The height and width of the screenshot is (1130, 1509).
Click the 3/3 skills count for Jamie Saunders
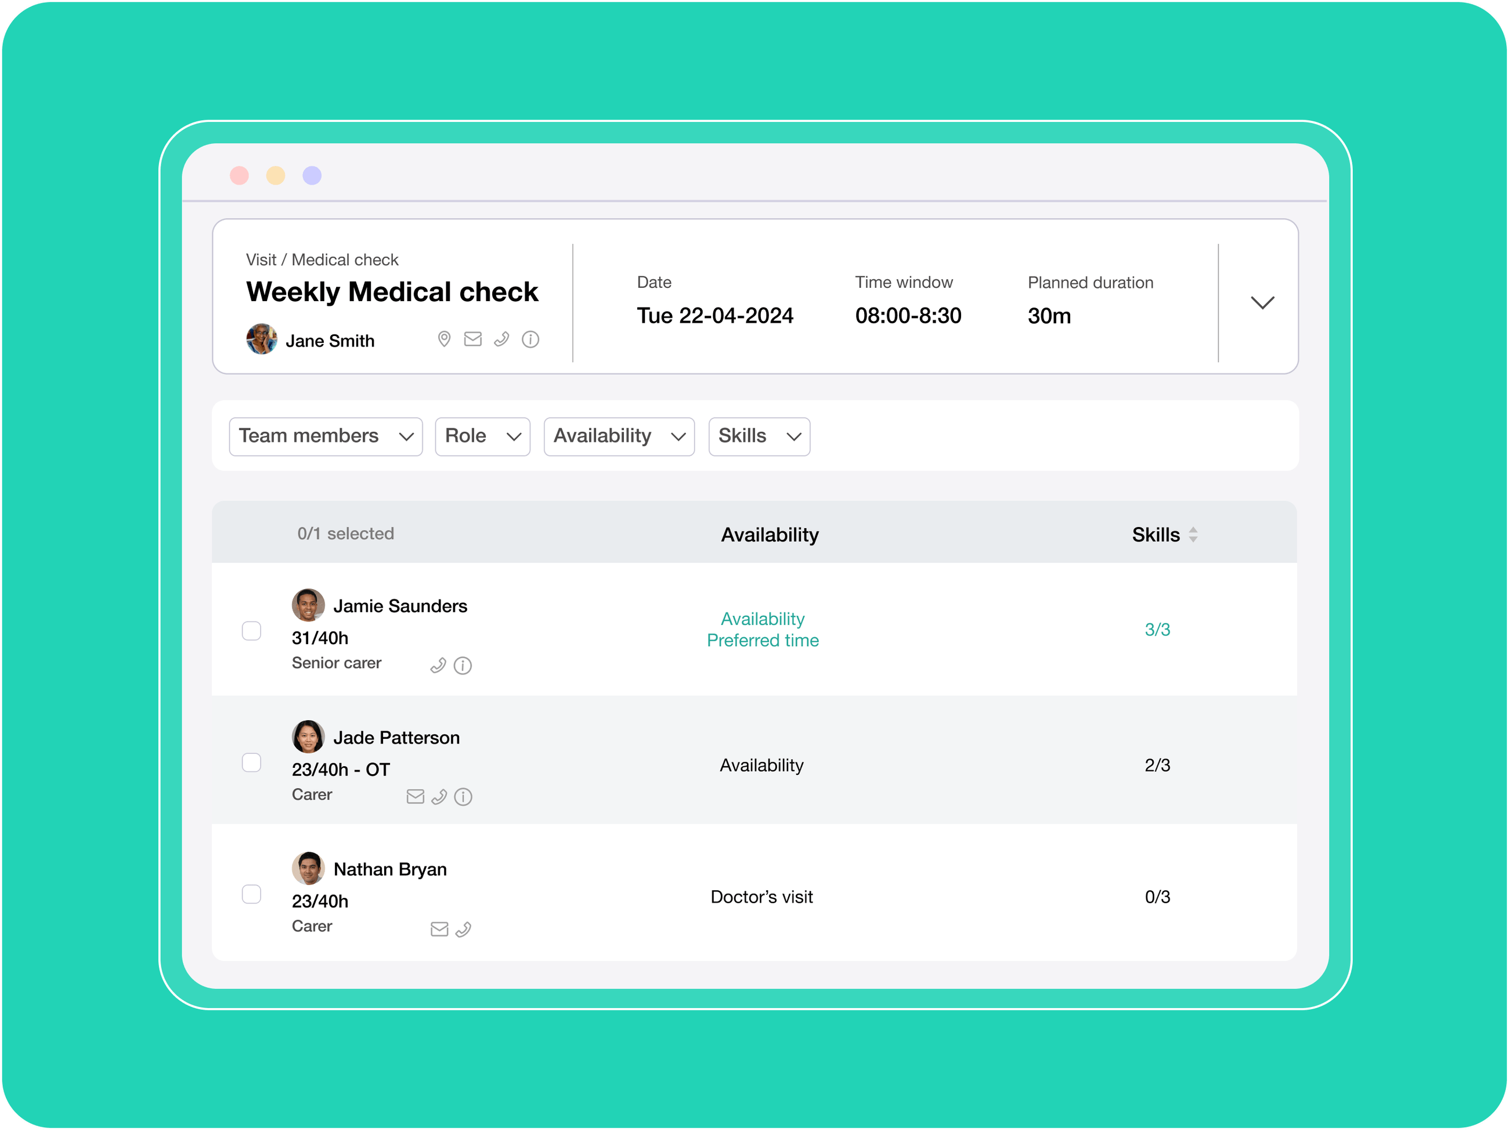(1158, 629)
